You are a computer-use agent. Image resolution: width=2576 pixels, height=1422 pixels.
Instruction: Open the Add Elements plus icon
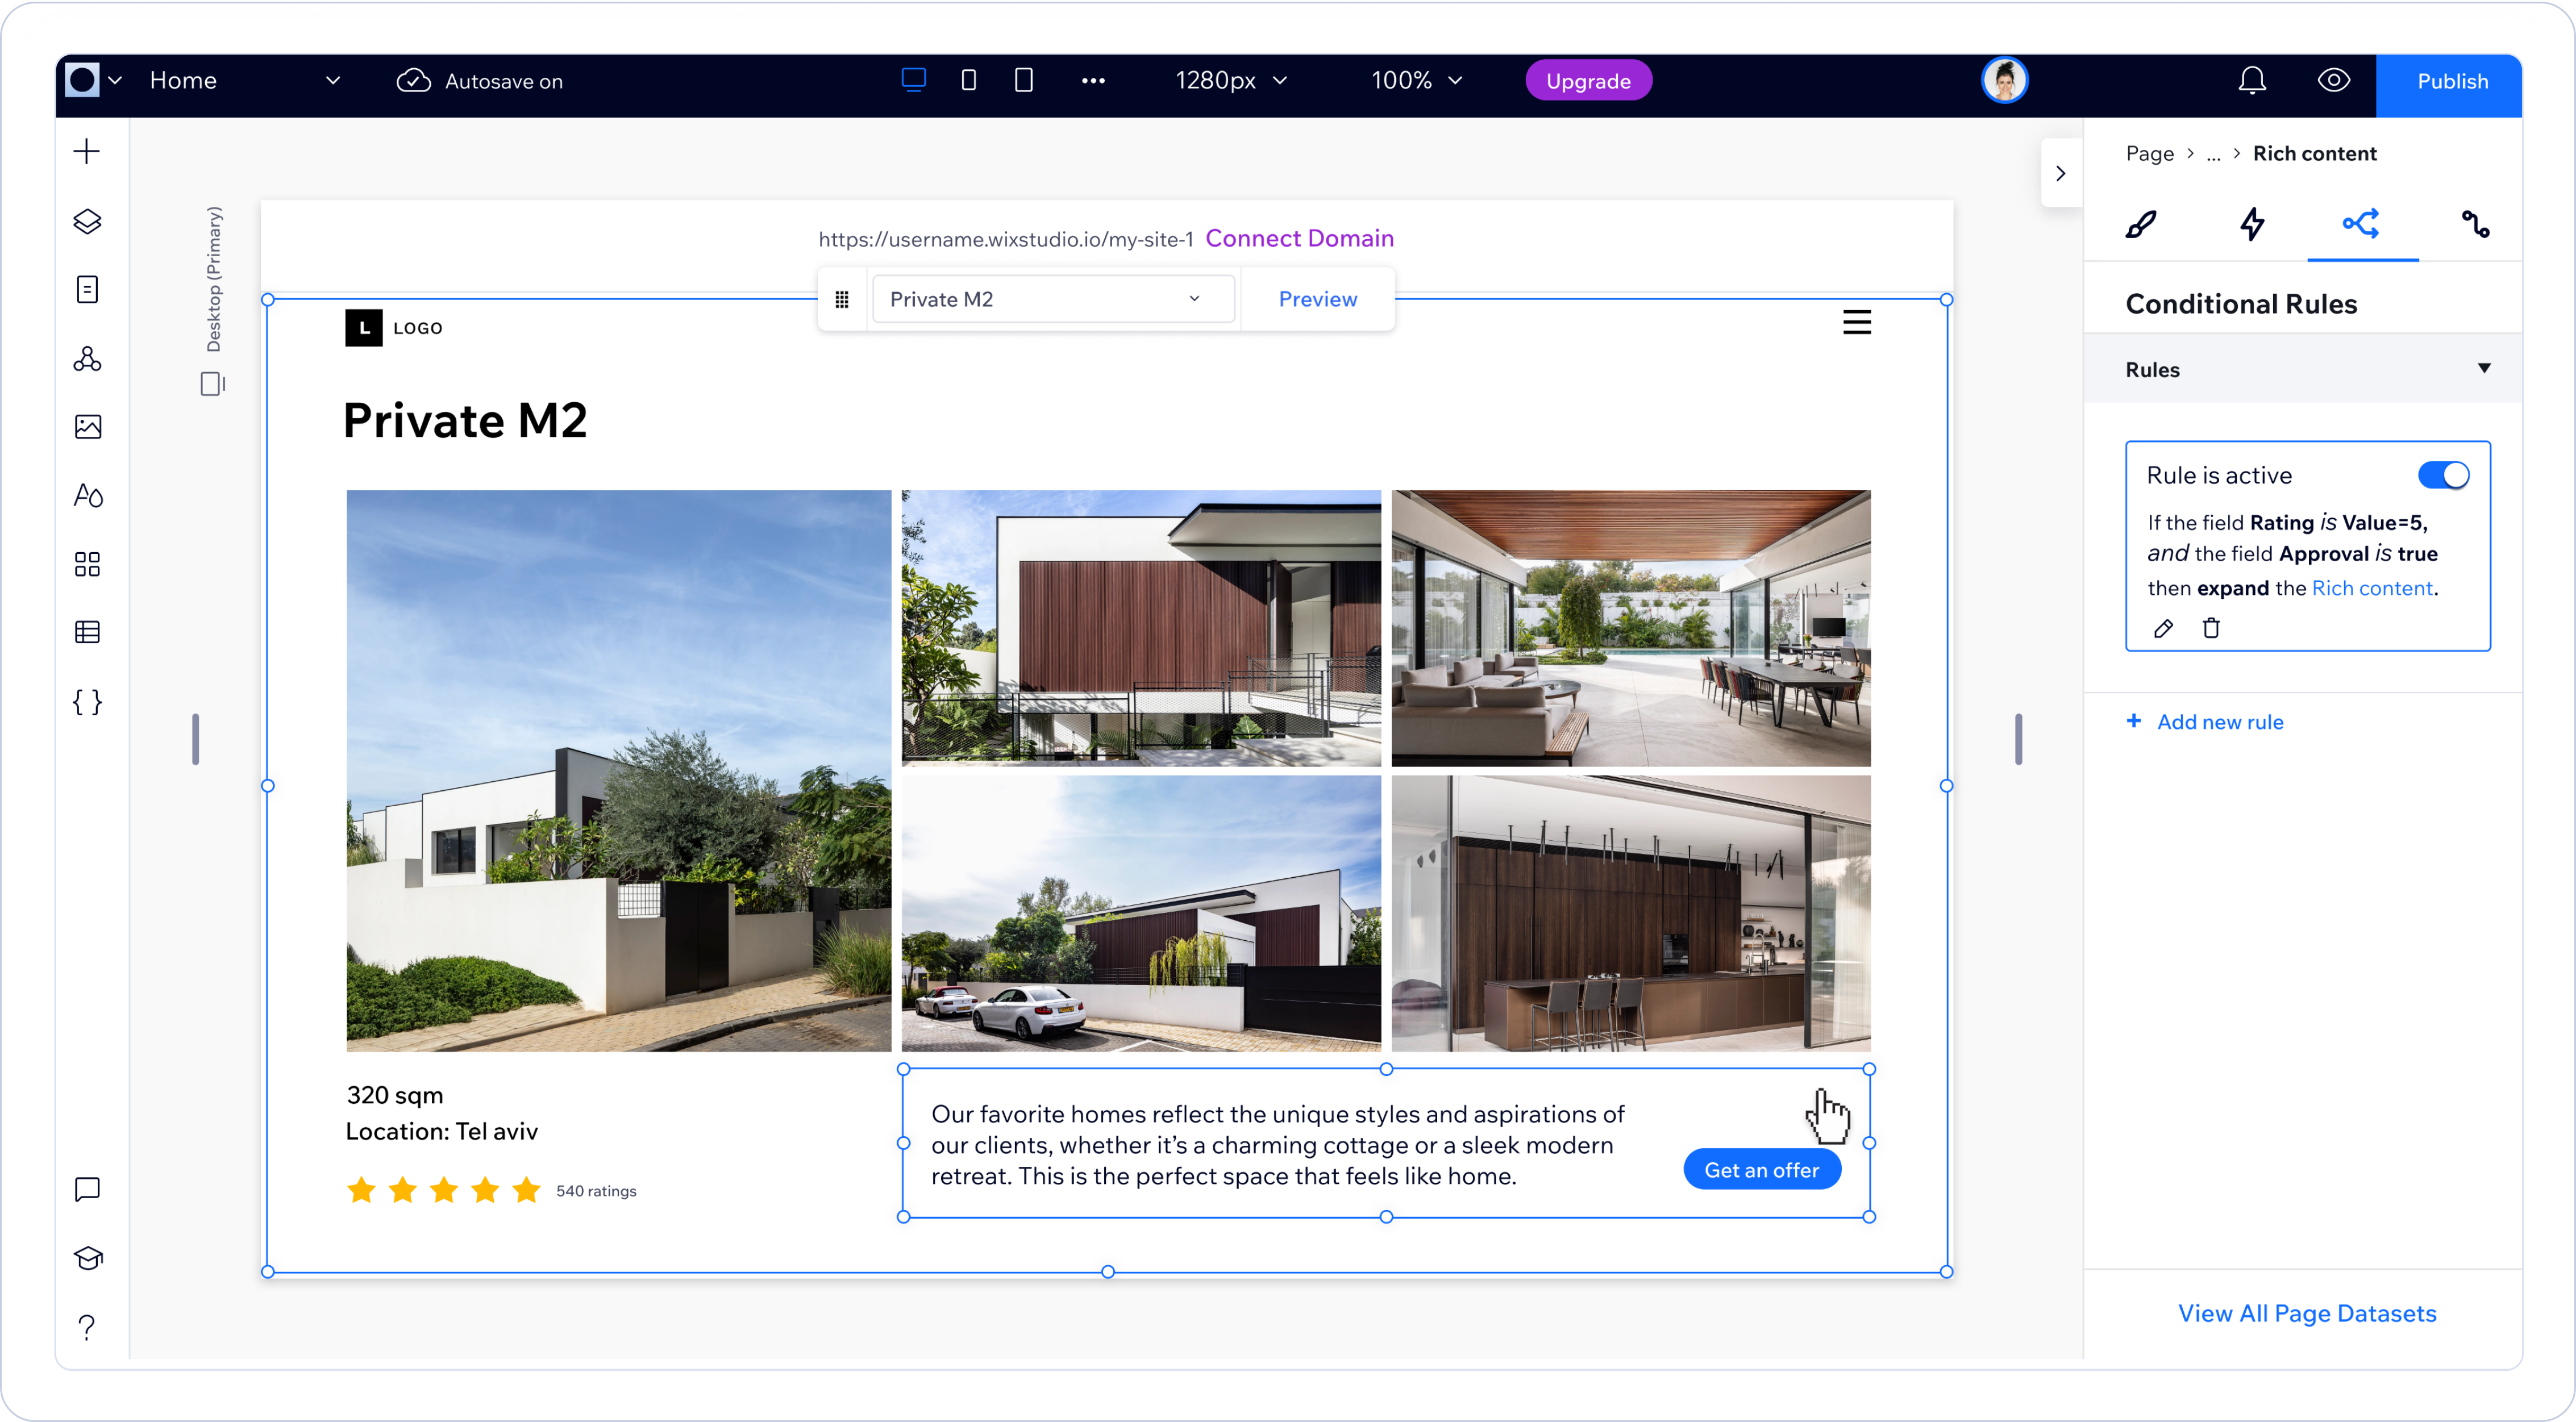click(x=87, y=152)
